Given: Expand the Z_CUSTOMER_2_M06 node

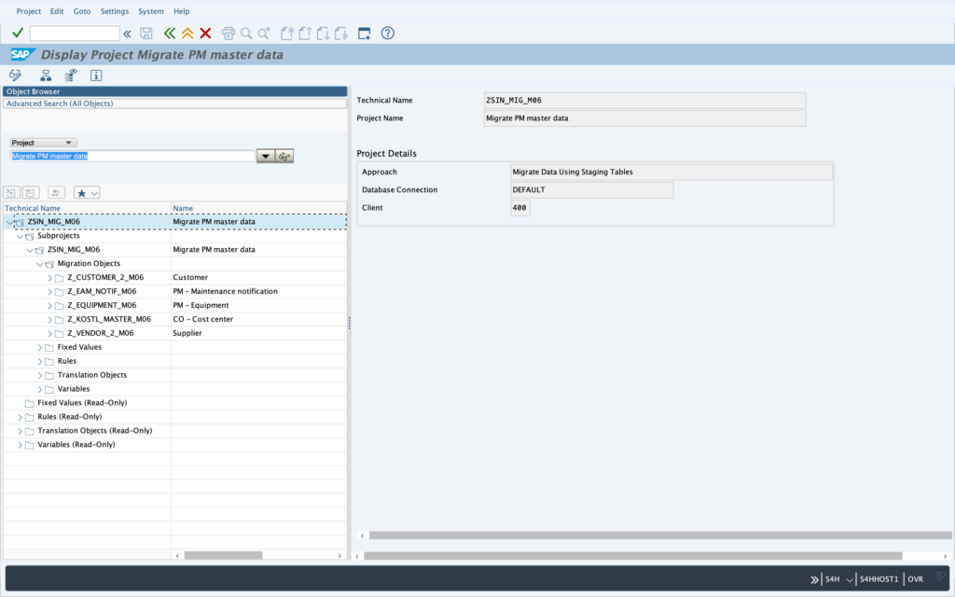Looking at the screenshot, I should [x=50, y=278].
